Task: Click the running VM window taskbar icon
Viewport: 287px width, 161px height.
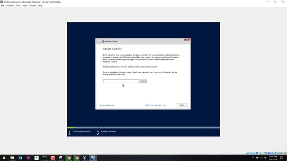Action: 93,158
